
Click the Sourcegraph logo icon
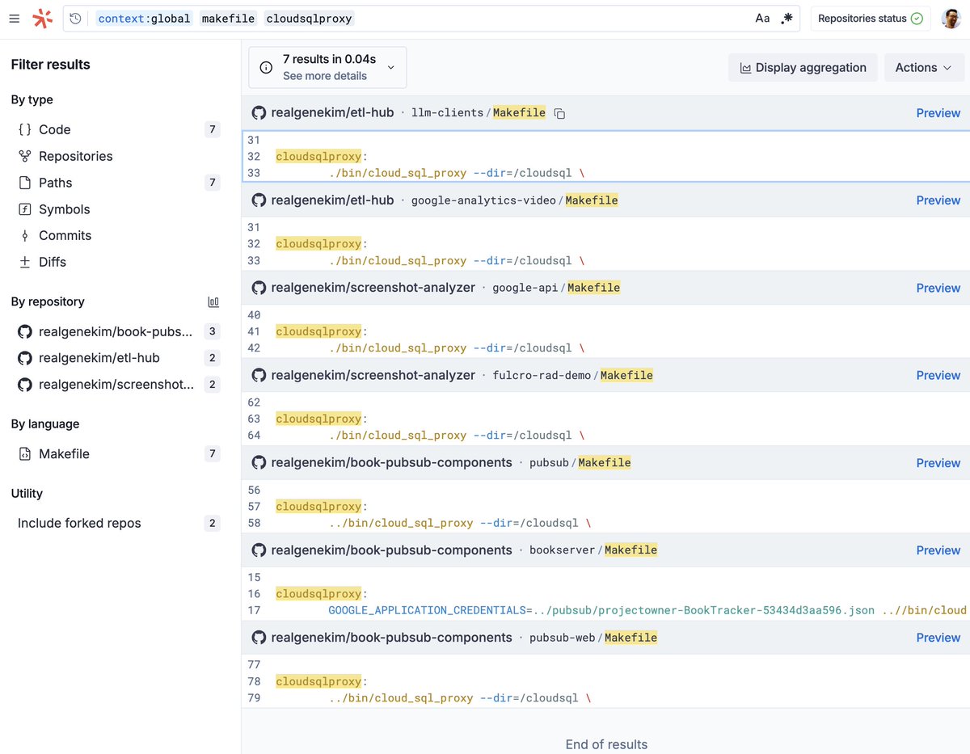click(42, 19)
